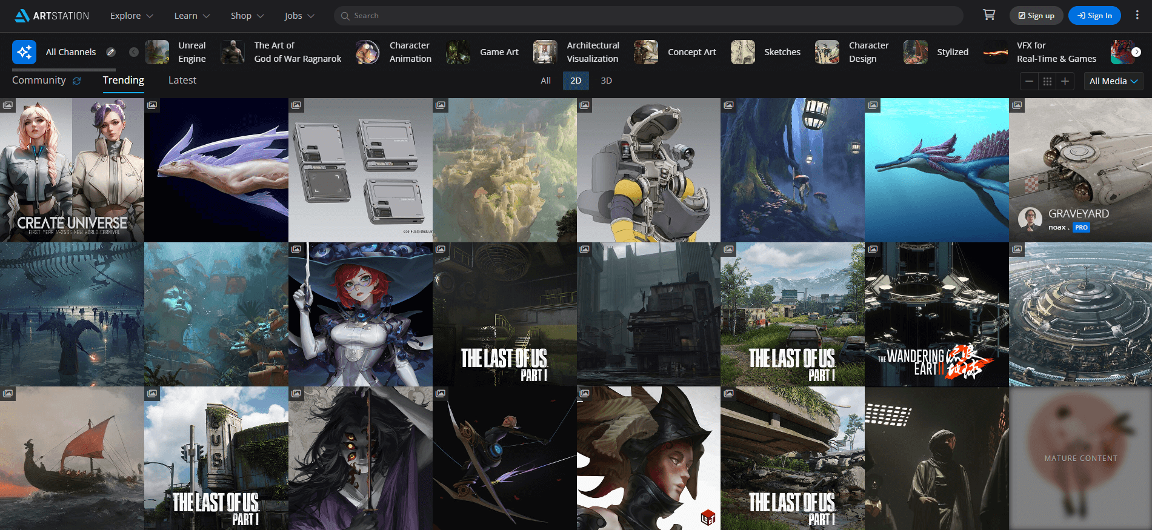Open the shopping cart

989,15
